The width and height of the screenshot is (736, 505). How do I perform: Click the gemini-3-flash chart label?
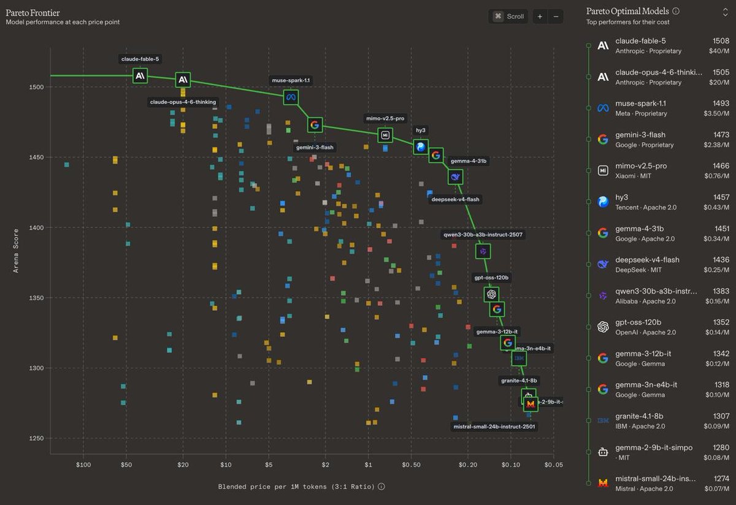[x=315, y=148]
